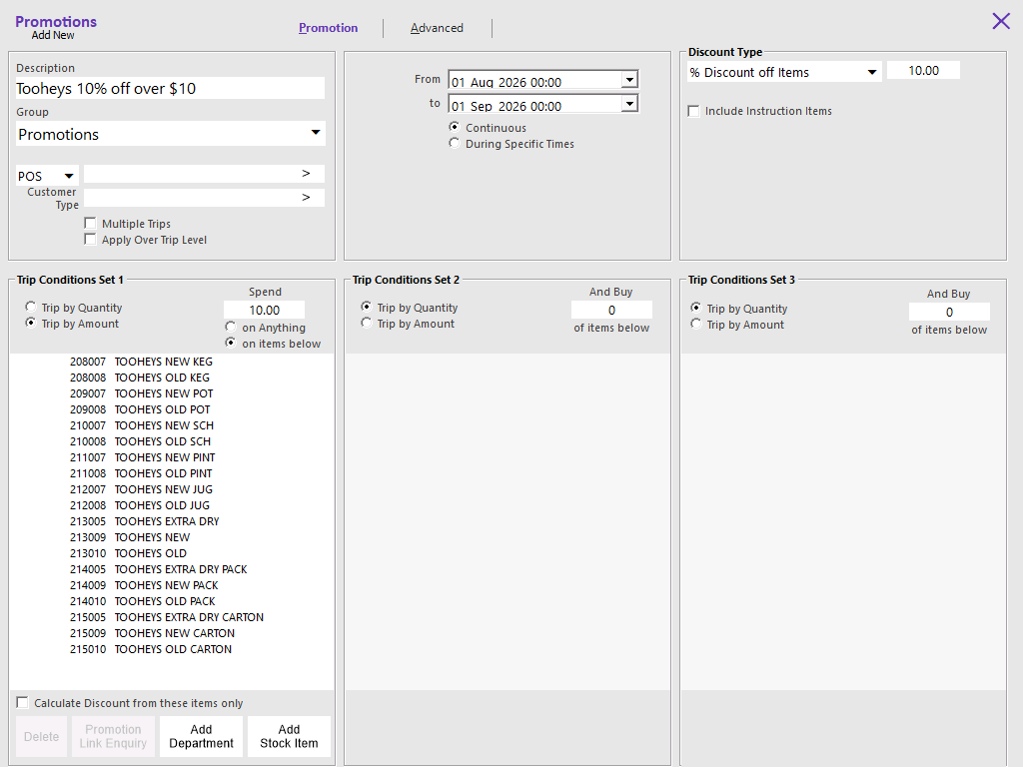Close the Promotions window with X
The image size is (1023, 767).
pyautogui.click(x=1001, y=21)
